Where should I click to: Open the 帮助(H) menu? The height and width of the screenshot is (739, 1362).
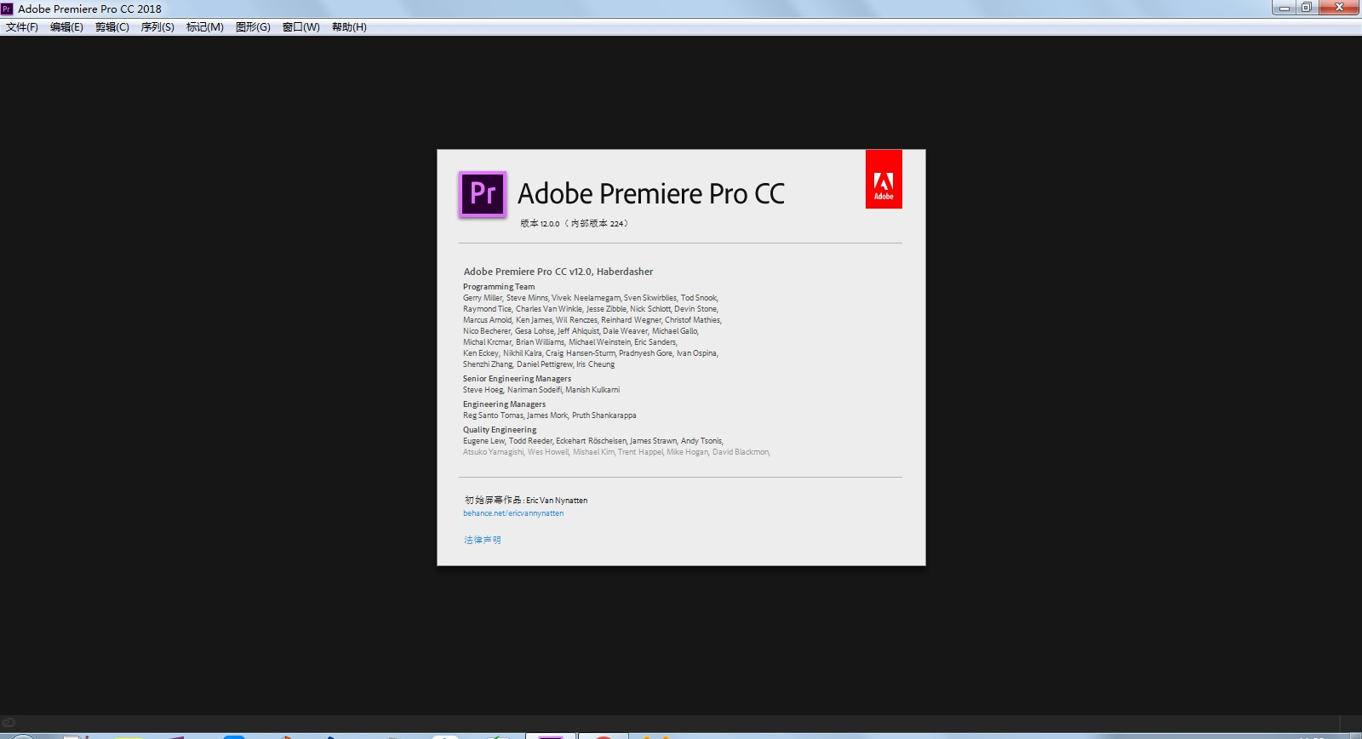click(349, 27)
